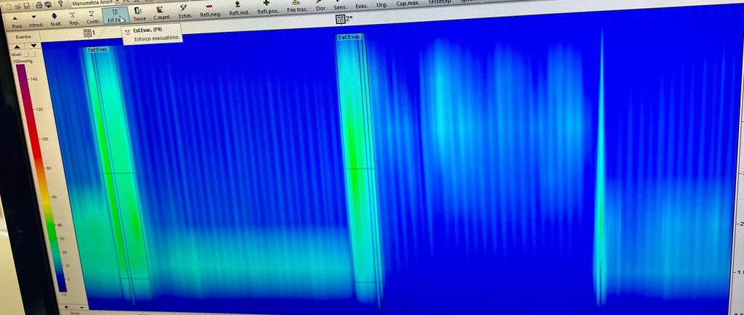Viewport: 744px width, 315px height.
Task: Select the Esf.Evac. toolbar button
Action: point(116,15)
